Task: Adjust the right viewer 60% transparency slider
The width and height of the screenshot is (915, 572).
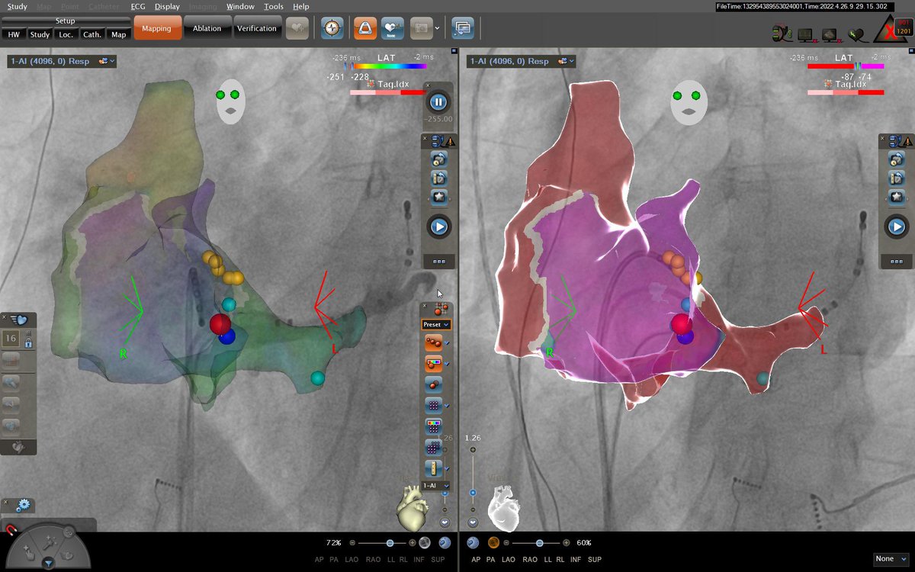Action: pos(539,543)
